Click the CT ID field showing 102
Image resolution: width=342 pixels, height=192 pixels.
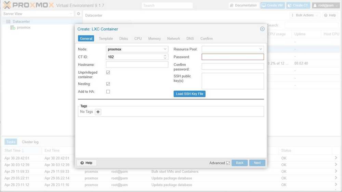coord(134,57)
